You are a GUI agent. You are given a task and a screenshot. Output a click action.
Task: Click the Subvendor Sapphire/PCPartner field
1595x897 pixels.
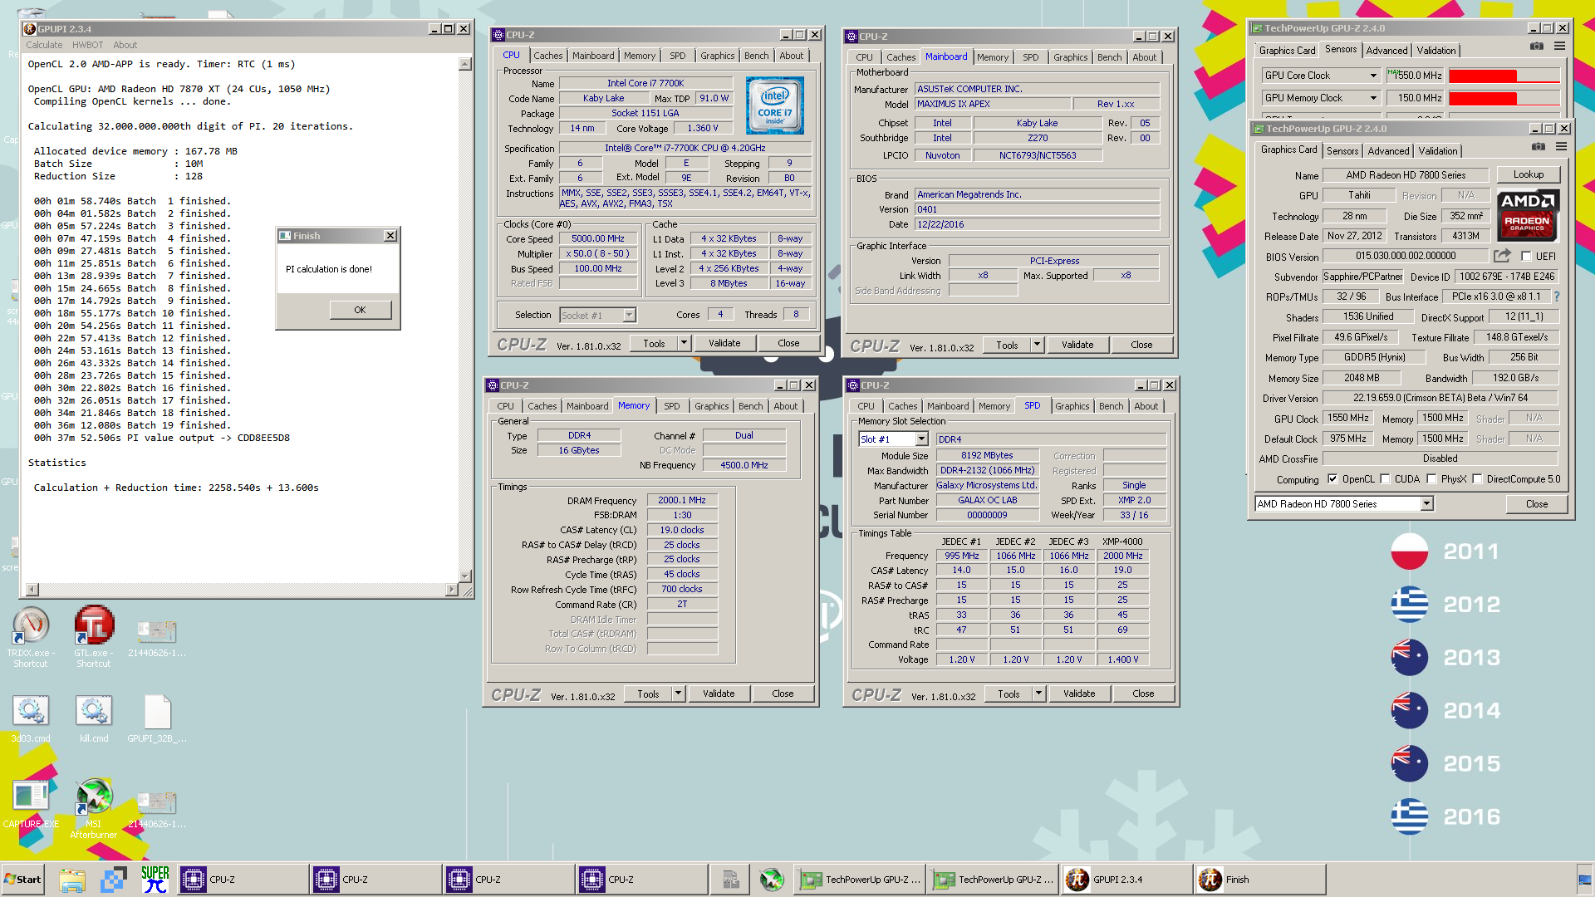coord(1362,277)
